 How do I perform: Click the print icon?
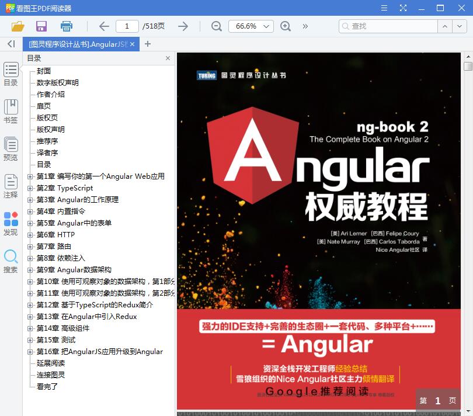67,26
